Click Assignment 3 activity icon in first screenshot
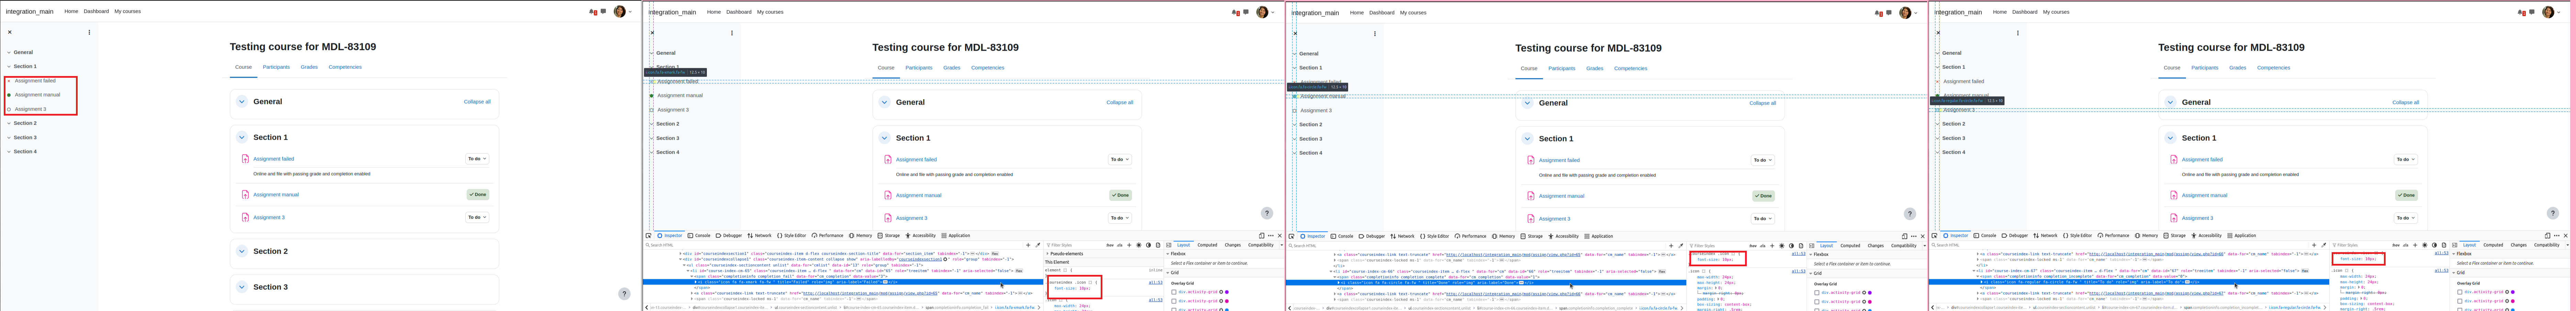The height and width of the screenshot is (311, 2576). 245,217
